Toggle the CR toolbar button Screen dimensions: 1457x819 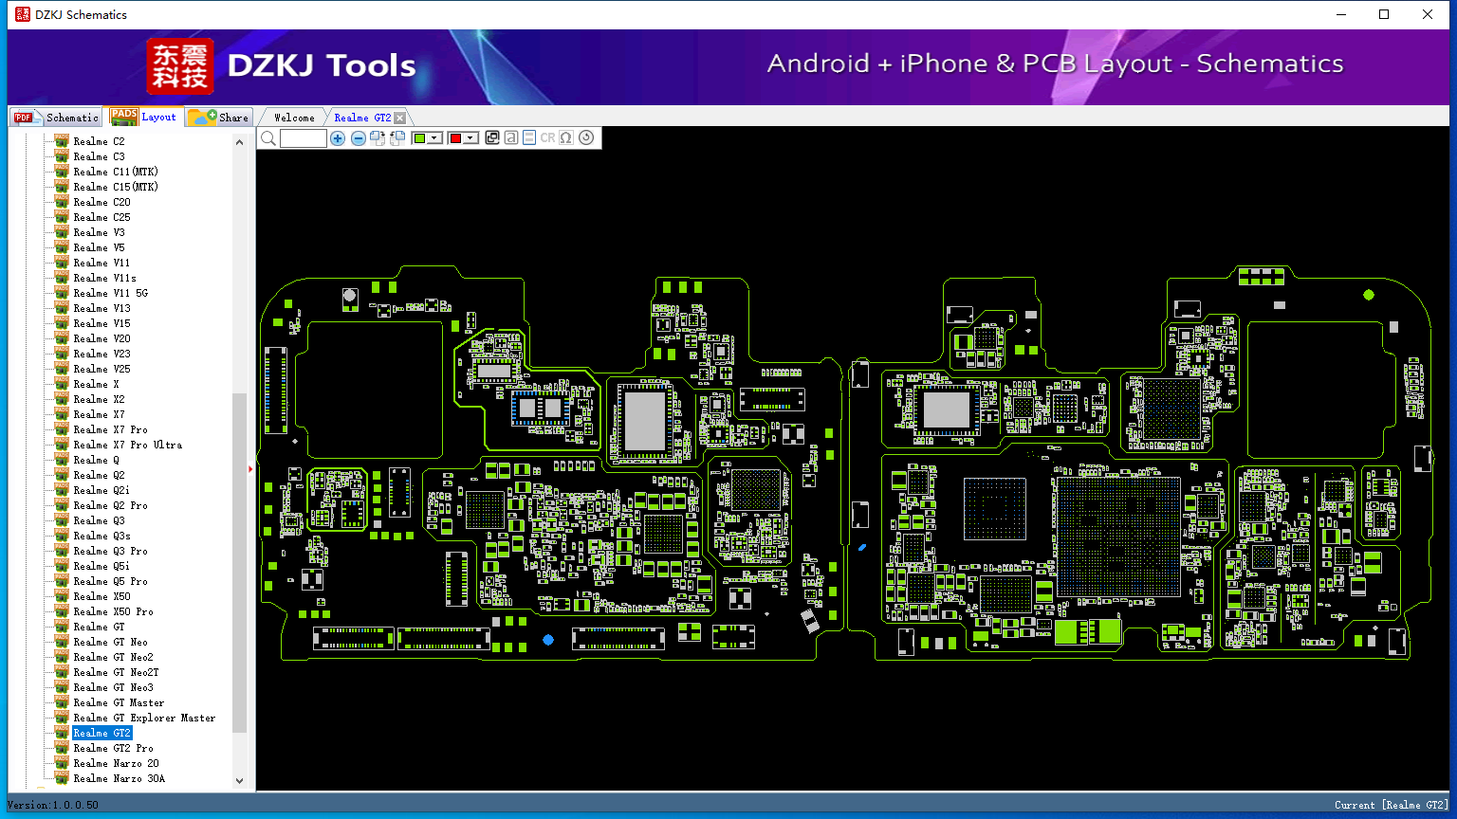point(547,137)
